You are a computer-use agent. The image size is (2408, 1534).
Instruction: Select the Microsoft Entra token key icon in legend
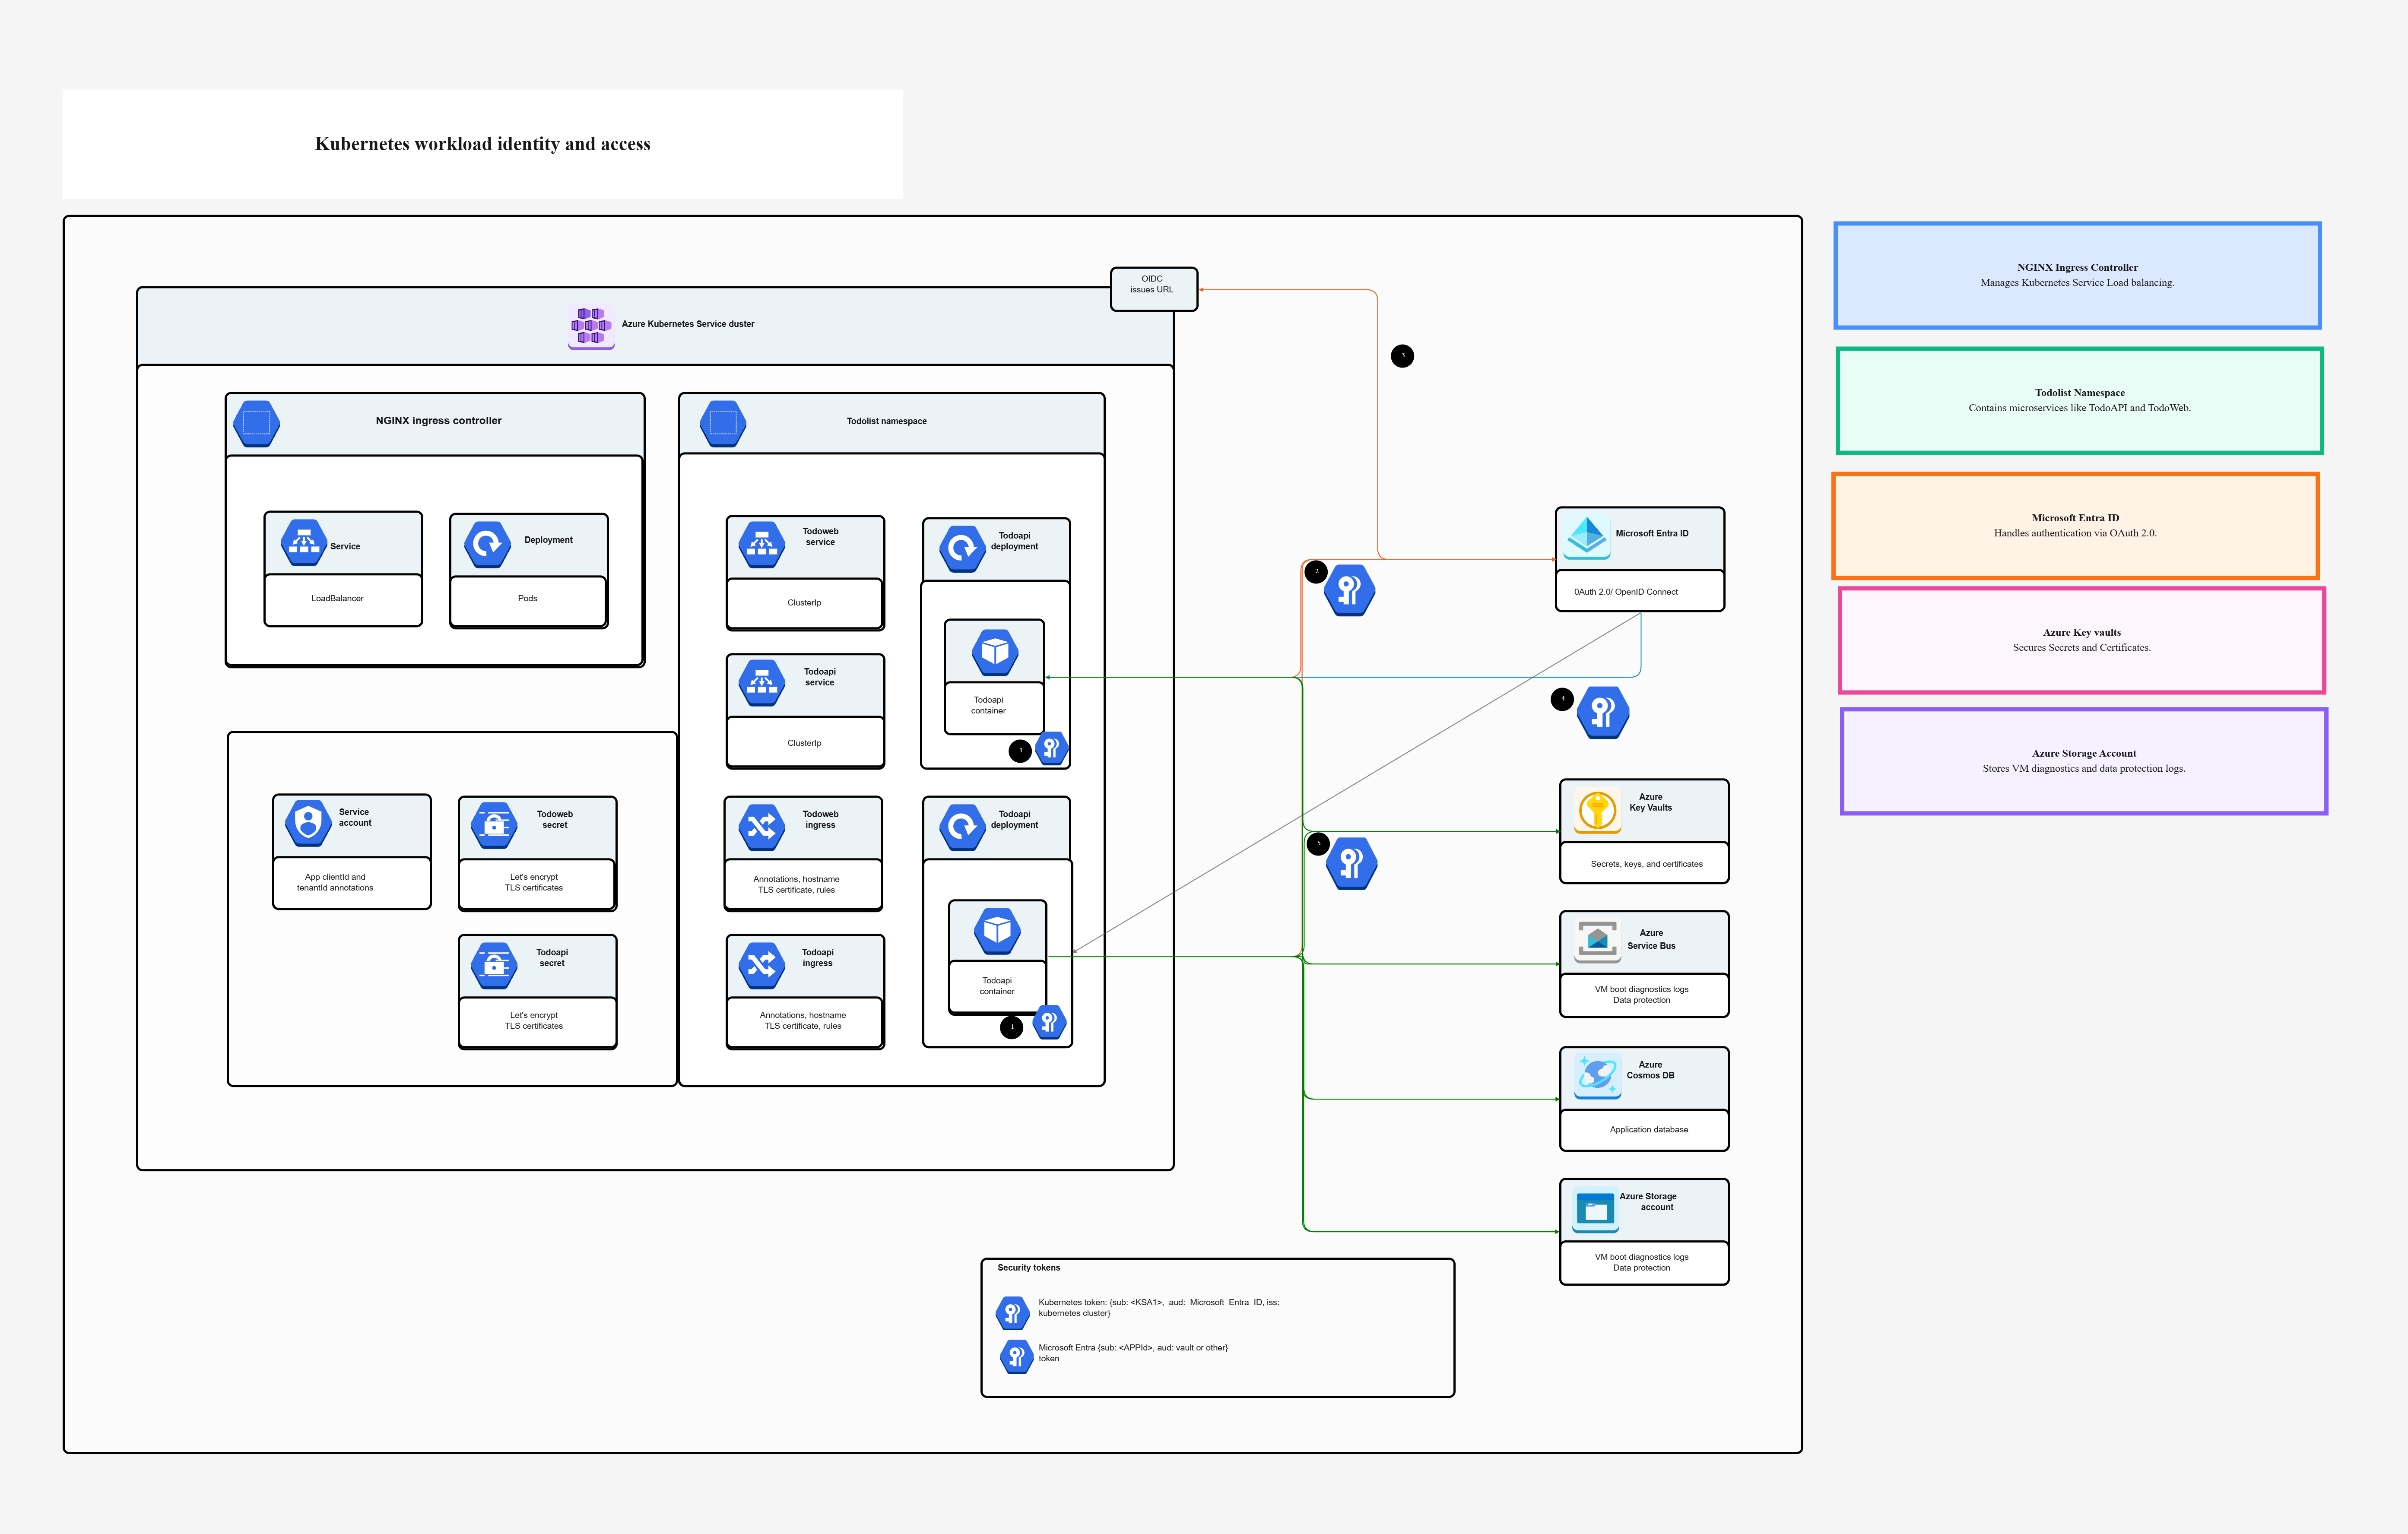coord(1017,1357)
